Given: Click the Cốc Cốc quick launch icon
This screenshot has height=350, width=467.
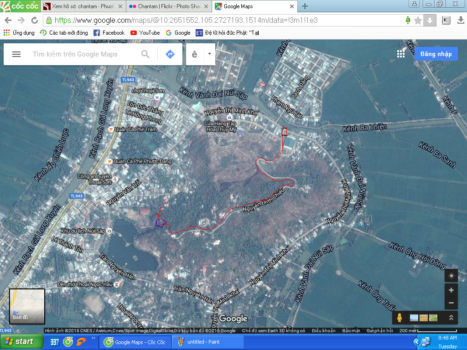Looking at the screenshot, I should pos(68,342).
